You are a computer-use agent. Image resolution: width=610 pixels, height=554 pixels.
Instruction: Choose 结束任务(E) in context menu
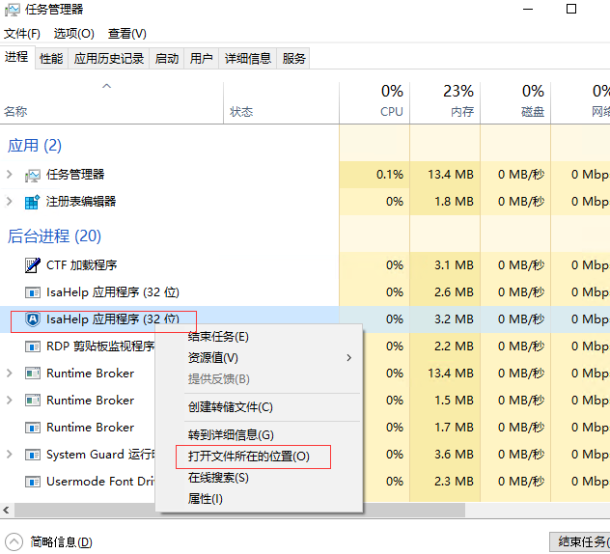(259, 337)
